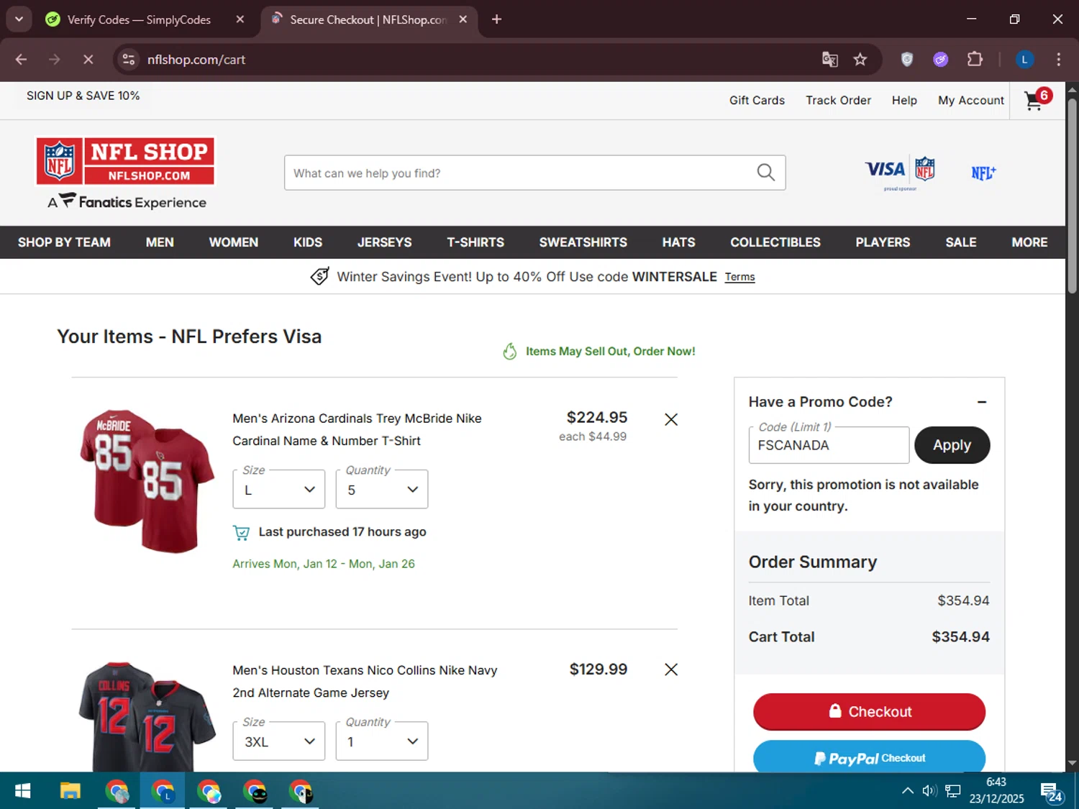Screen dimensions: 1079x809
Task: Open My Account
Action: (970, 100)
